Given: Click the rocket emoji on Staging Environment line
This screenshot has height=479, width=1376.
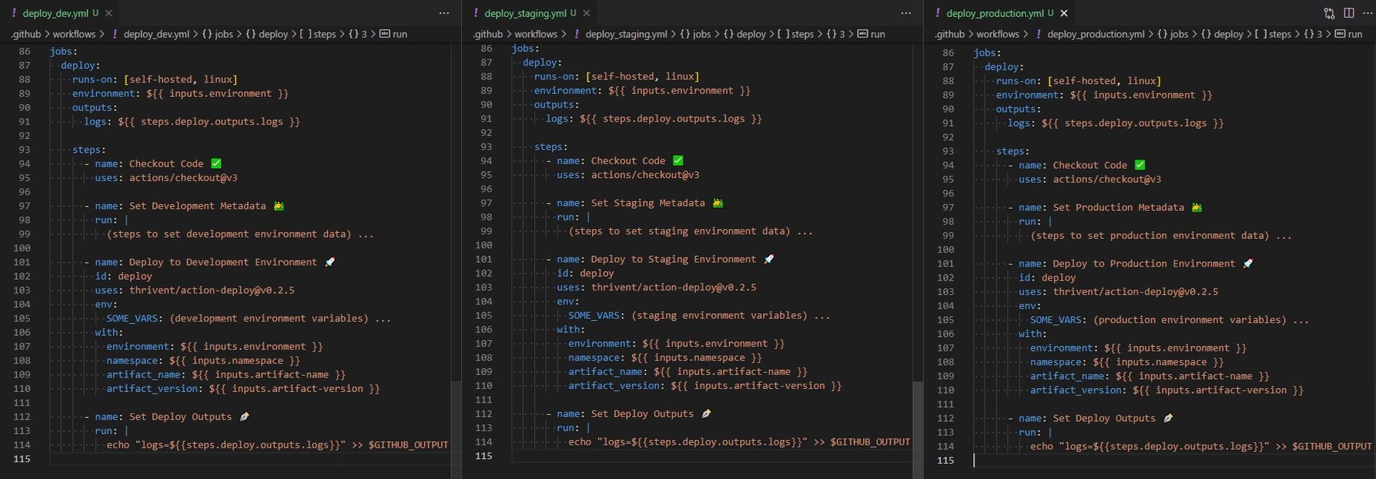Looking at the screenshot, I should click(x=768, y=259).
